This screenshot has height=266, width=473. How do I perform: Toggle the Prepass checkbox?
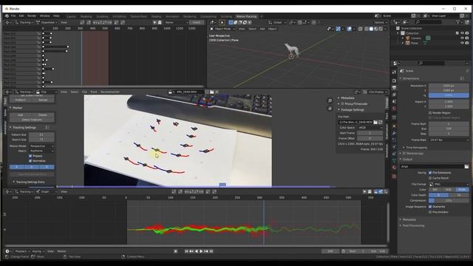(30, 156)
